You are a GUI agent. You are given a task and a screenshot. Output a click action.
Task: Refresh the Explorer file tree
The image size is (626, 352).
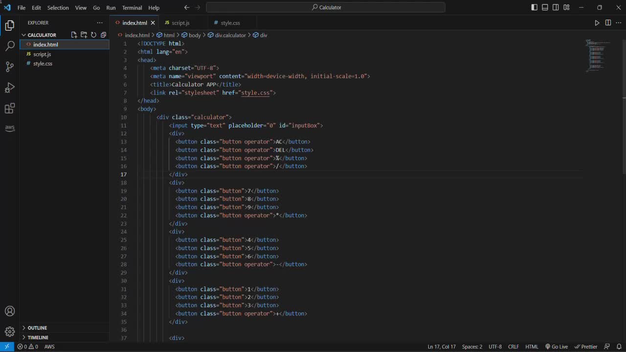pyautogui.click(x=93, y=35)
